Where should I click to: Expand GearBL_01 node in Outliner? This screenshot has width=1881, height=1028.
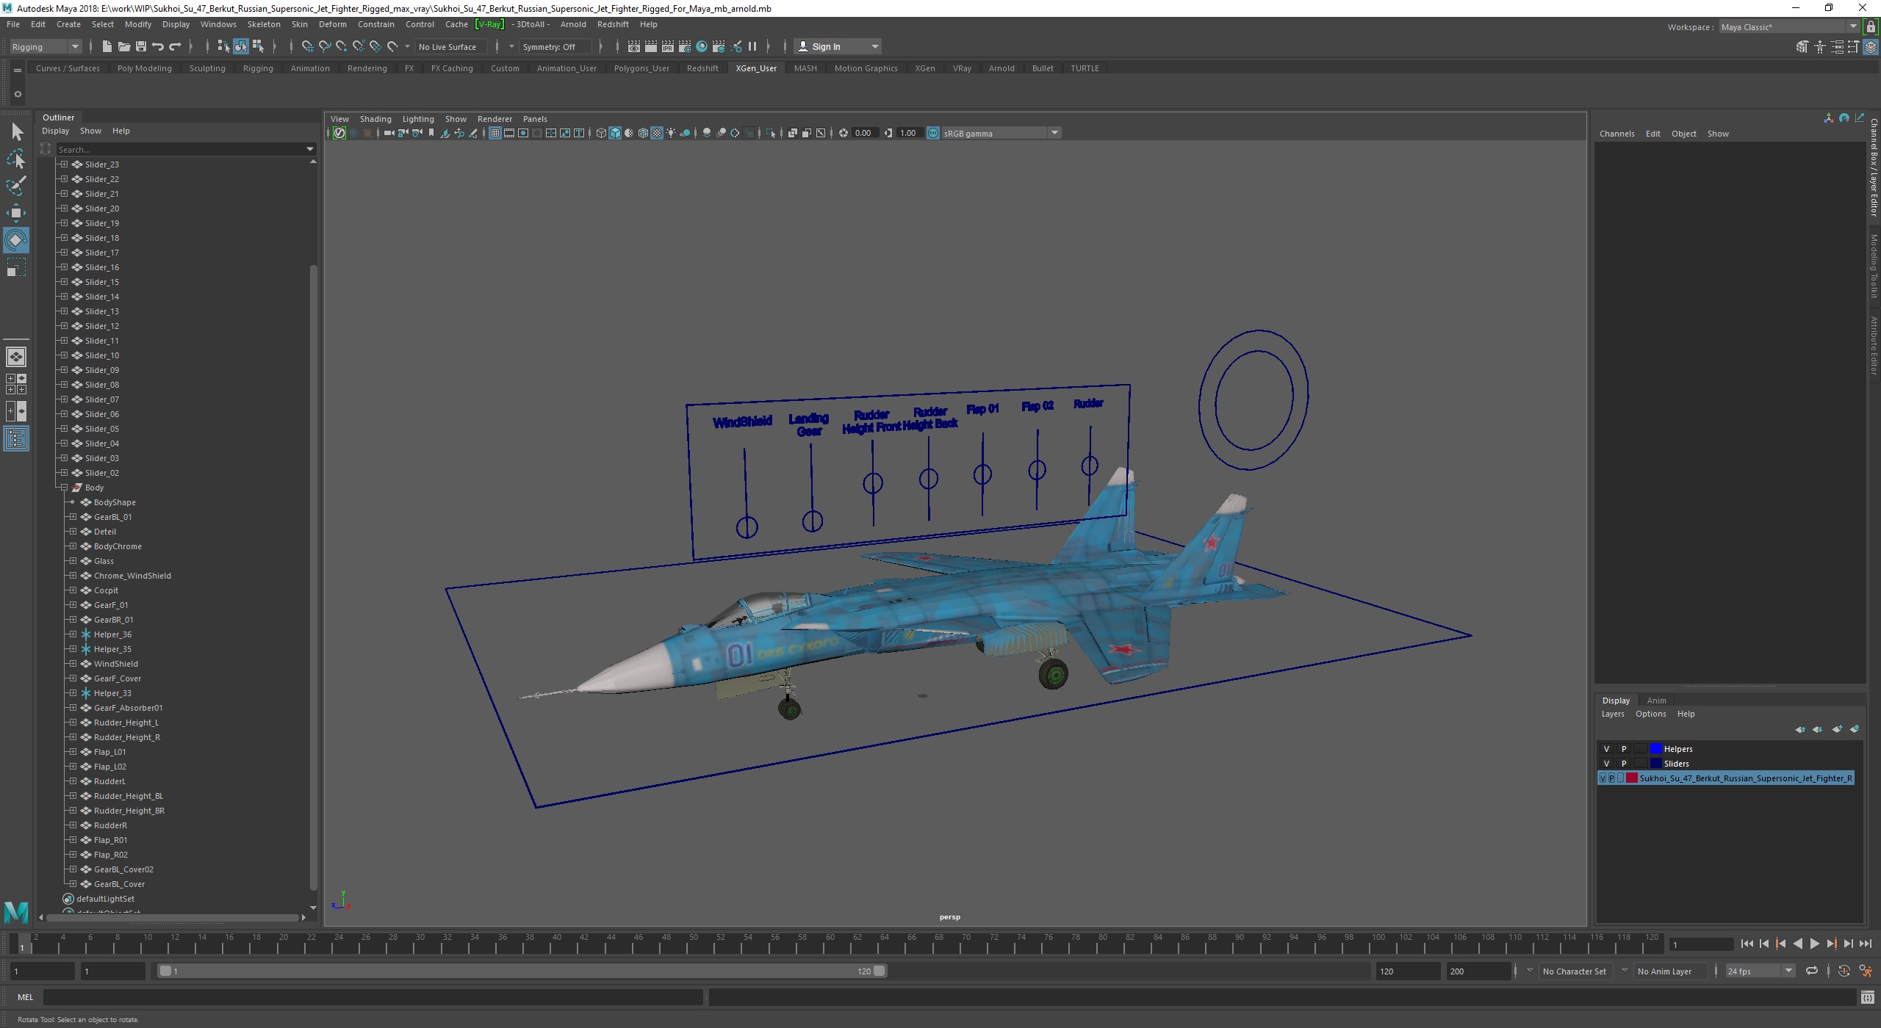tap(73, 517)
